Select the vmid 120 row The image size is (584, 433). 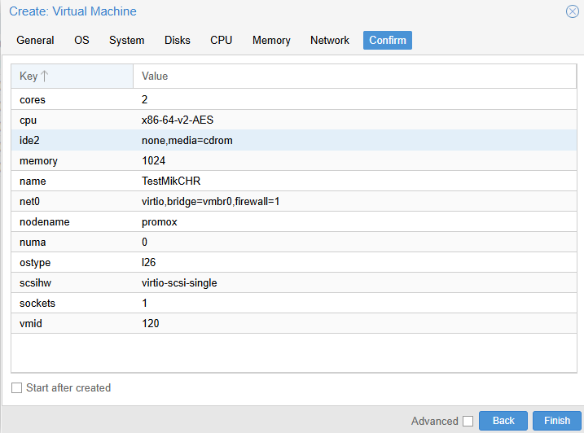294,324
